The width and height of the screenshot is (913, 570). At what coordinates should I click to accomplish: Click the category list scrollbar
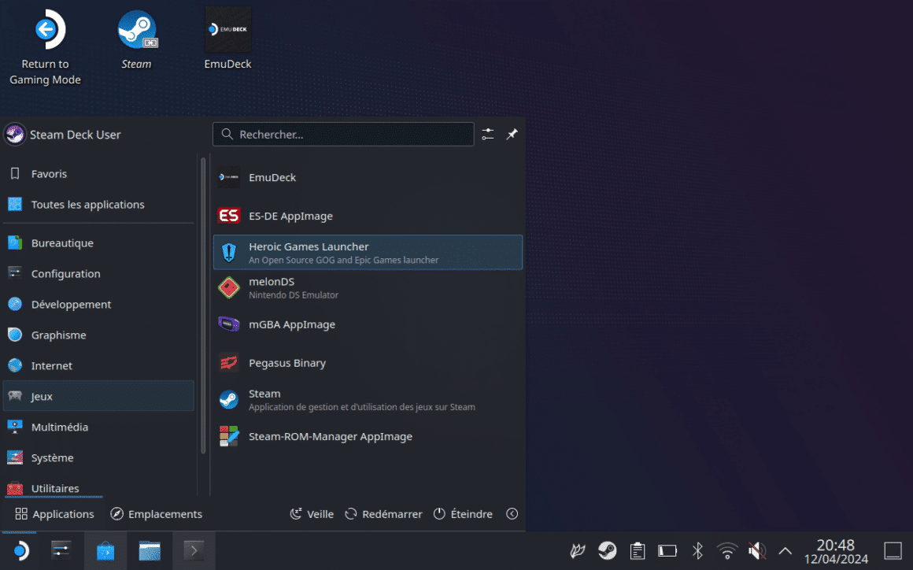[203, 305]
